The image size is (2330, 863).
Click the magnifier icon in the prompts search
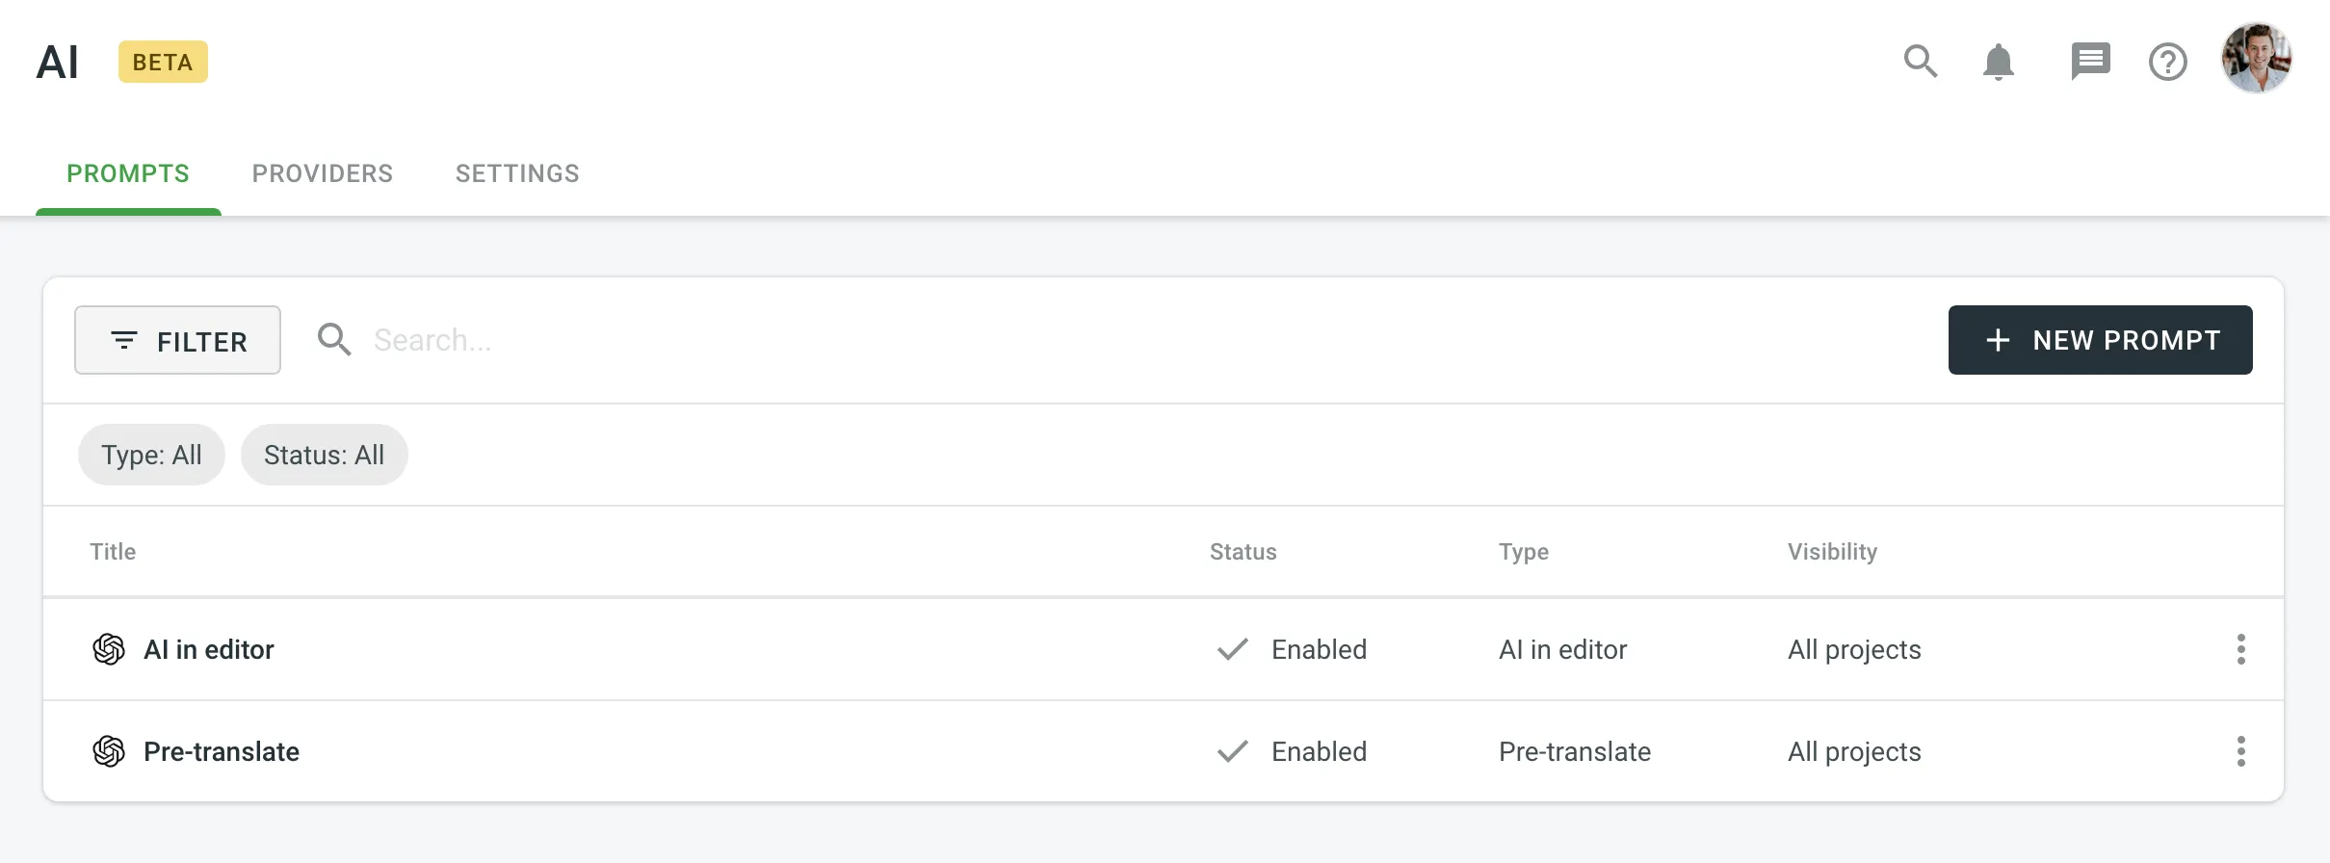pos(334,340)
